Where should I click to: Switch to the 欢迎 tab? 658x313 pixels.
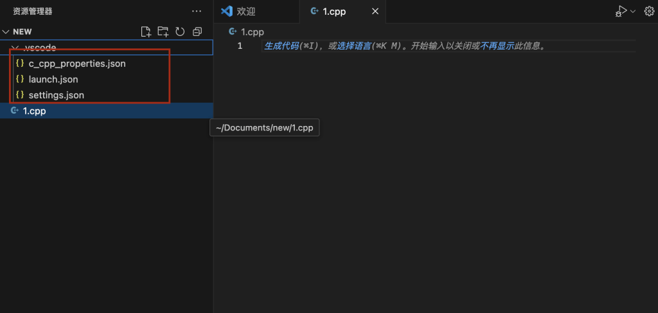[245, 11]
